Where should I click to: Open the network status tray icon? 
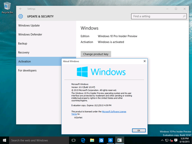click(167, 140)
